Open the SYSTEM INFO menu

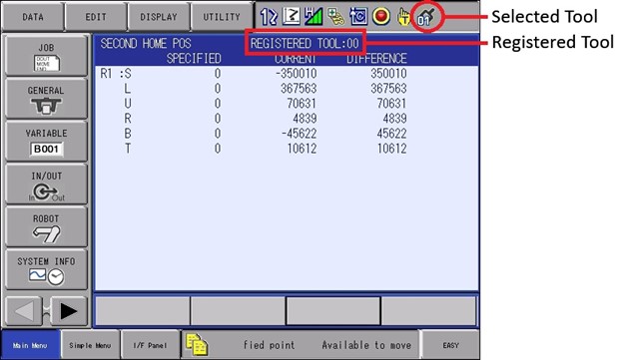(47, 270)
